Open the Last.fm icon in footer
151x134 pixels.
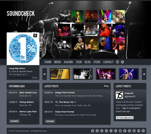[116, 131]
